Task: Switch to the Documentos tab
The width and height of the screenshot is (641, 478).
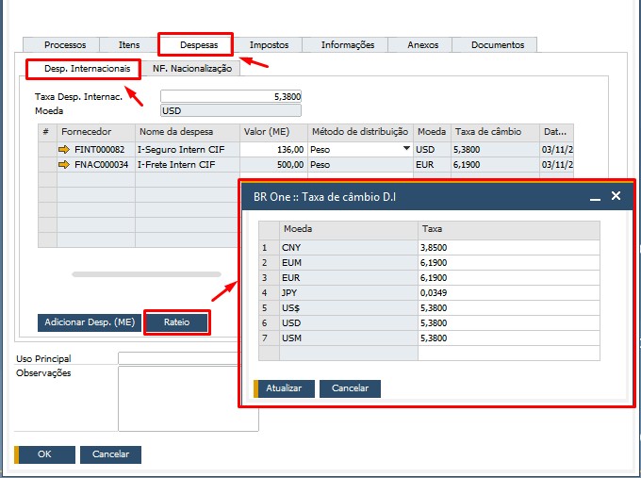Action: point(497,44)
